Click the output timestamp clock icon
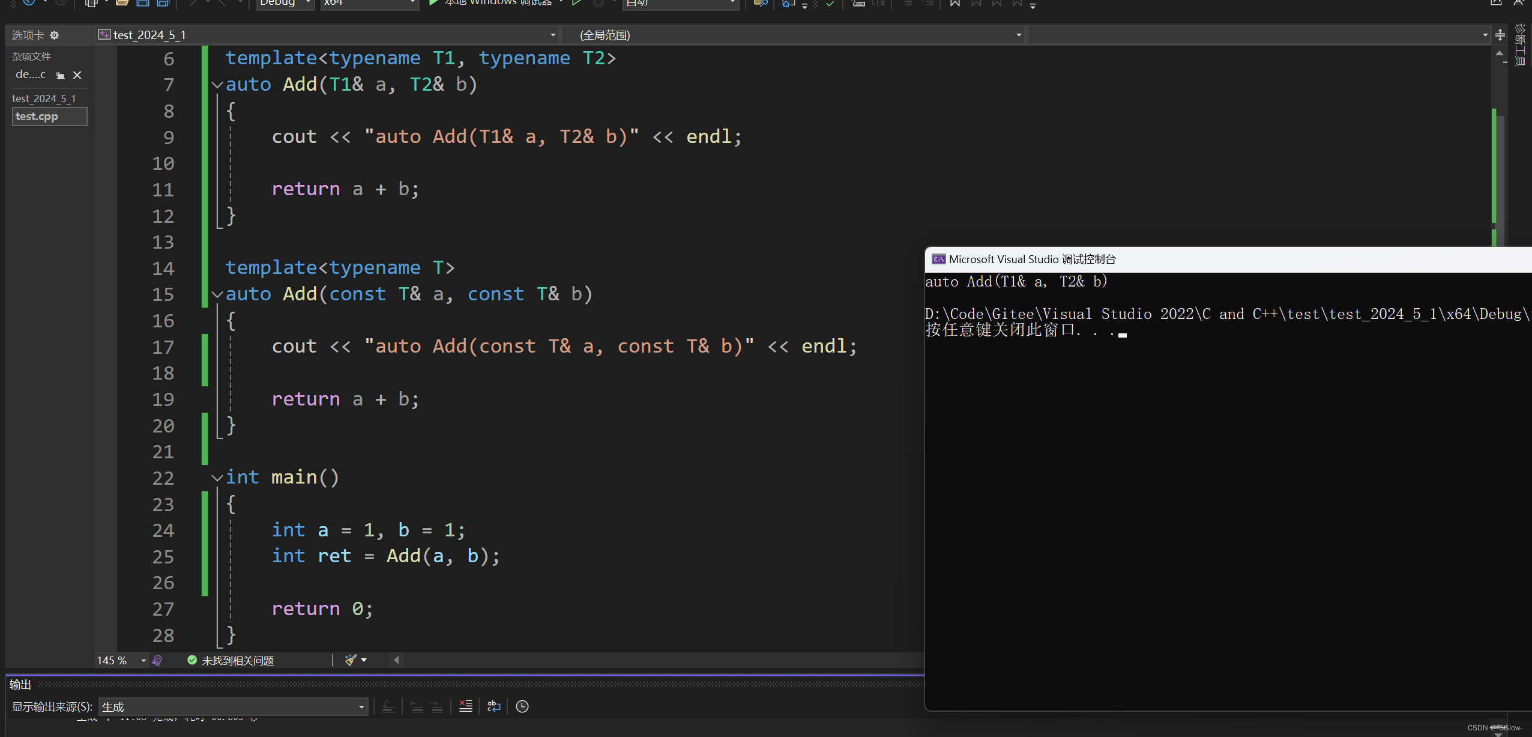 click(522, 706)
